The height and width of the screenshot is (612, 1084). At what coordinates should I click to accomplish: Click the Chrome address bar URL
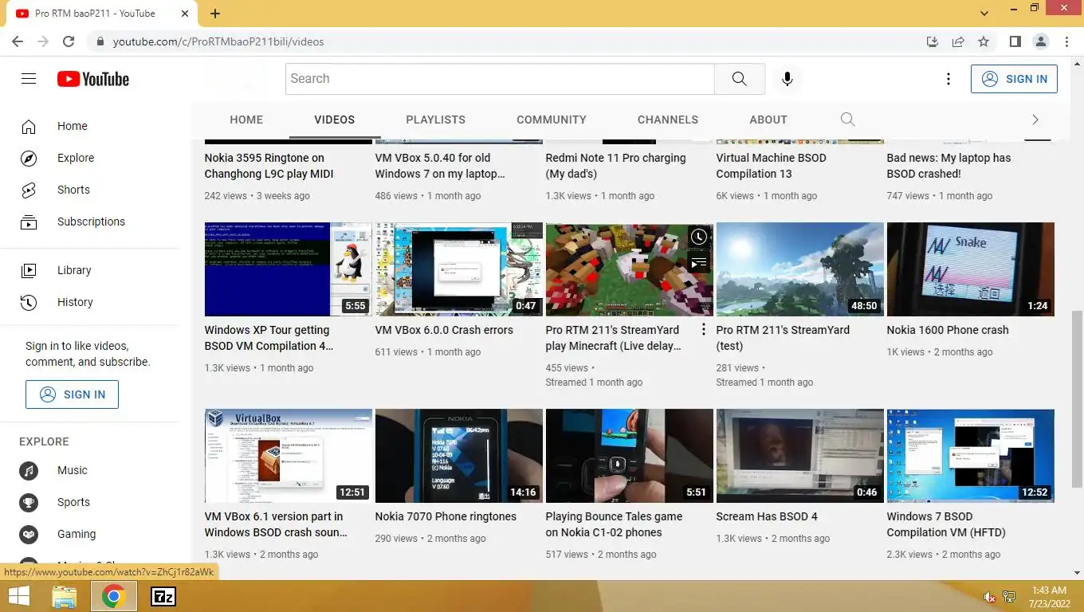(218, 41)
